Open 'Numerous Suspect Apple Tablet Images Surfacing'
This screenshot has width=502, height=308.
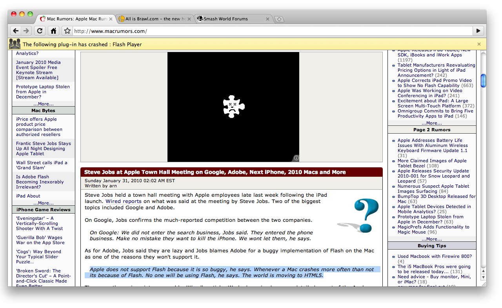point(433,188)
